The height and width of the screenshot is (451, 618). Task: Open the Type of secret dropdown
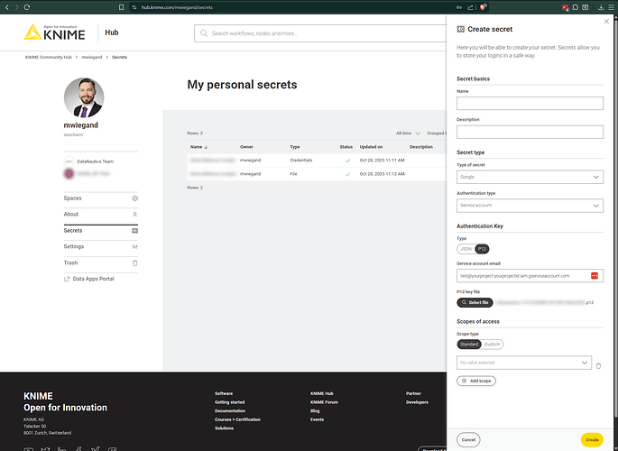click(530, 177)
